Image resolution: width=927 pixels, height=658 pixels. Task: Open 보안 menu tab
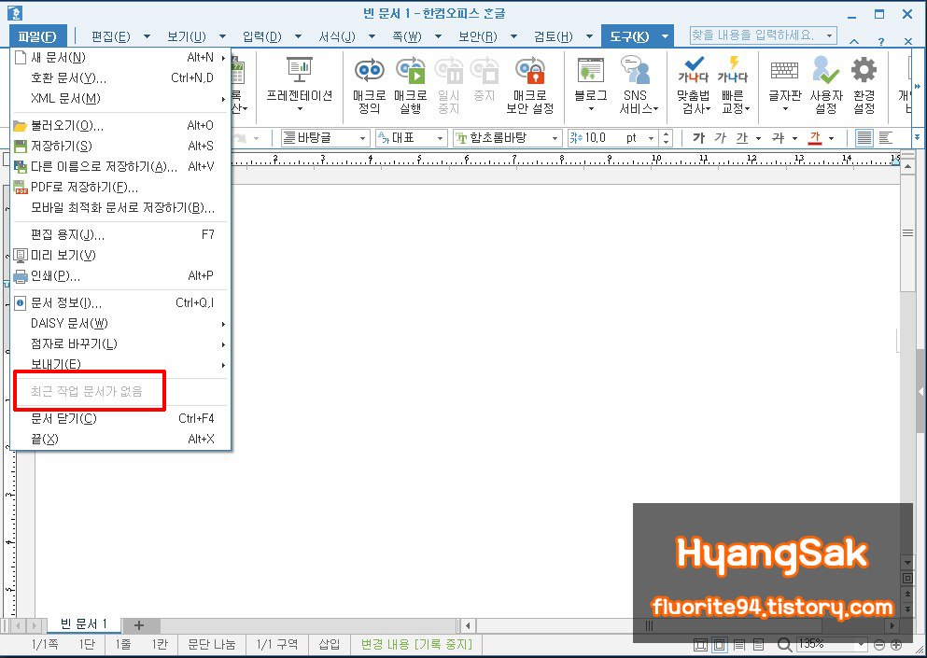coord(478,36)
